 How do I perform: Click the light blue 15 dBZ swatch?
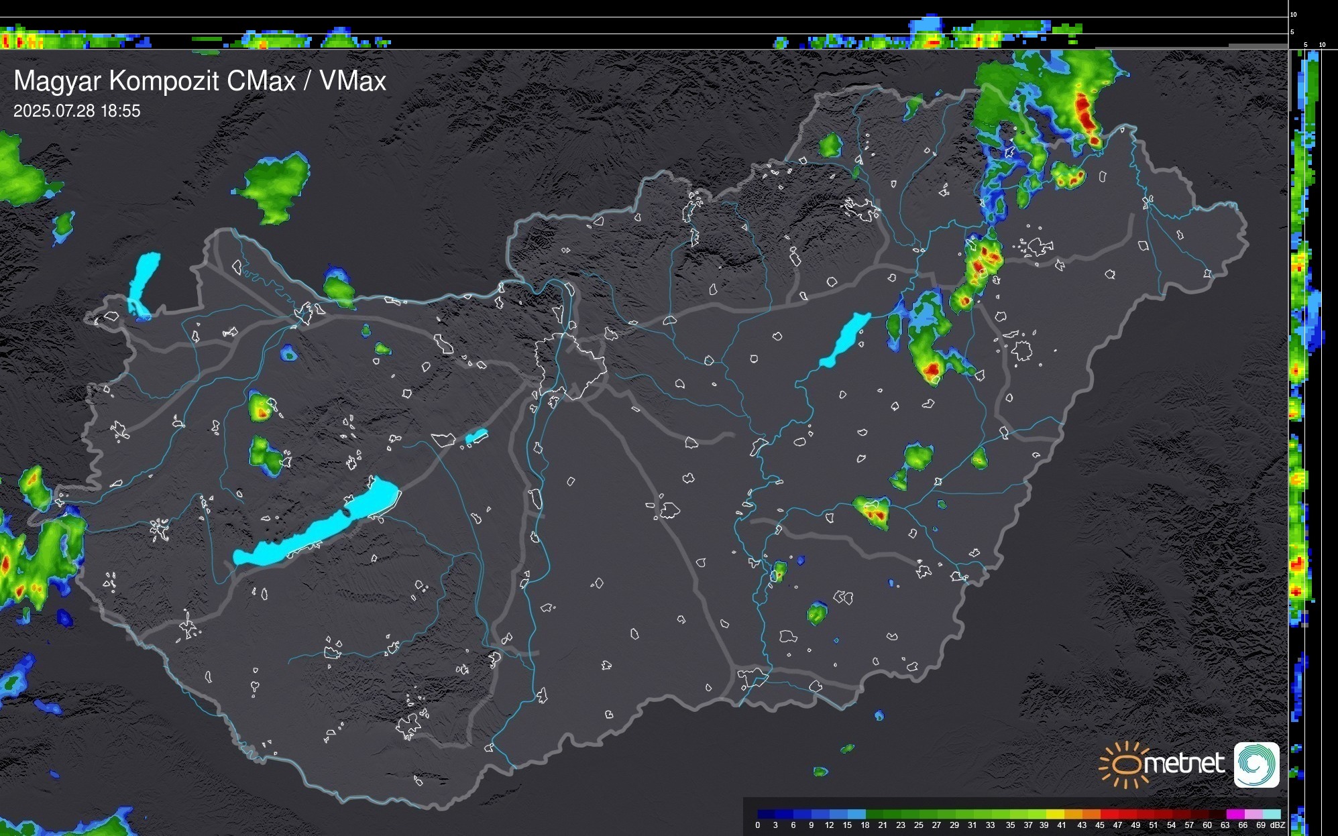pyautogui.click(x=856, y=814)
